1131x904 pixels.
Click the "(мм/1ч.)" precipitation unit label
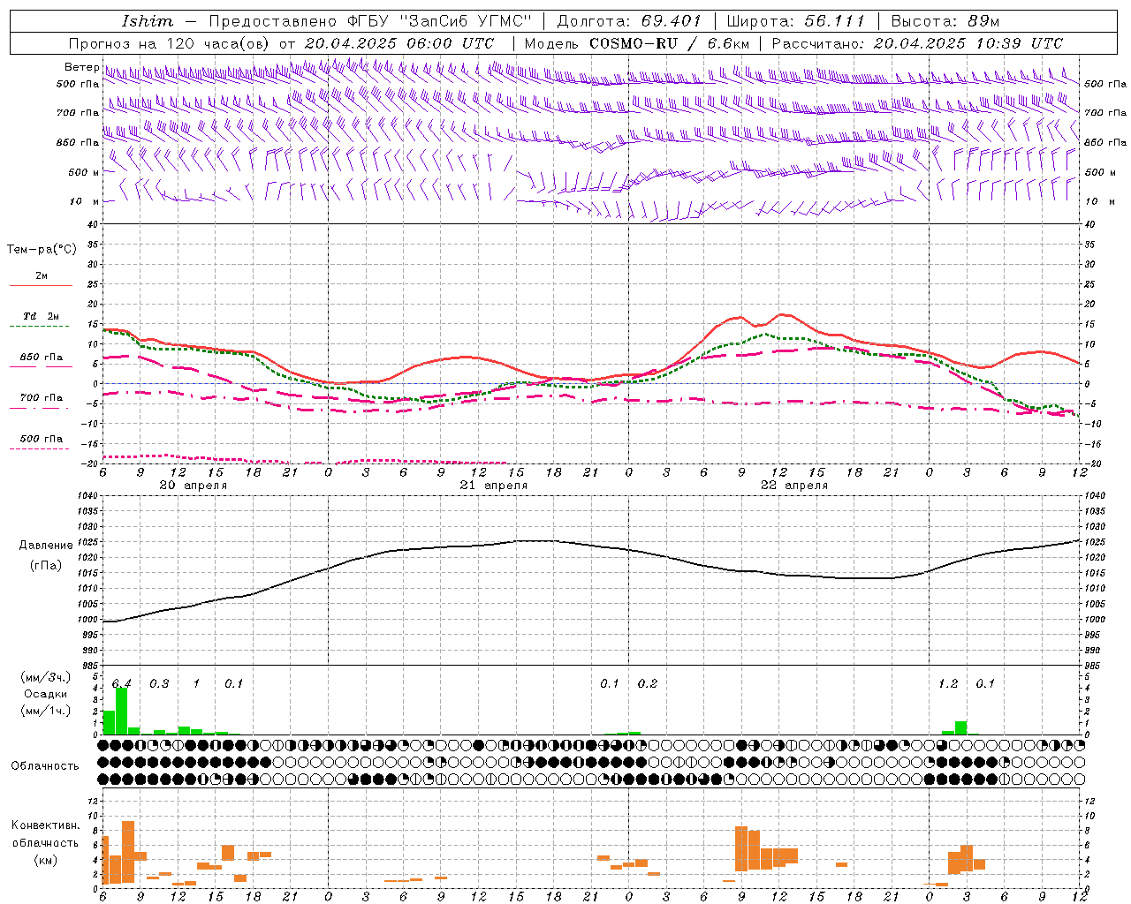pos(46,711)
